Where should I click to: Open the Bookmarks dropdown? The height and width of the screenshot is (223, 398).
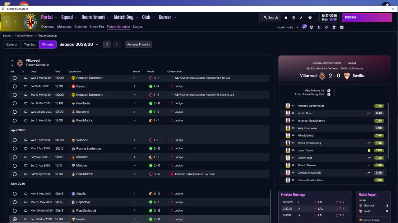click(288, 27)
